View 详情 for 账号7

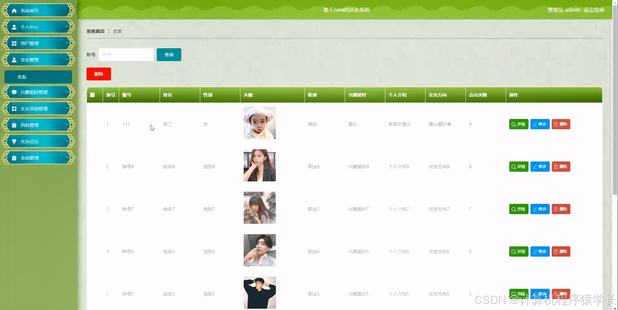519,209
